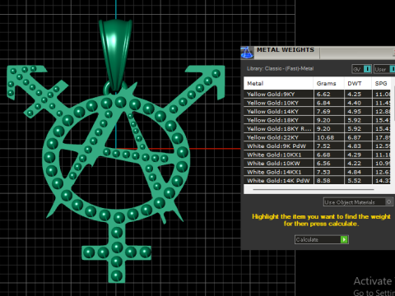
Task: Select the Yellow Gold:10KY row
Action: [317, 103]
